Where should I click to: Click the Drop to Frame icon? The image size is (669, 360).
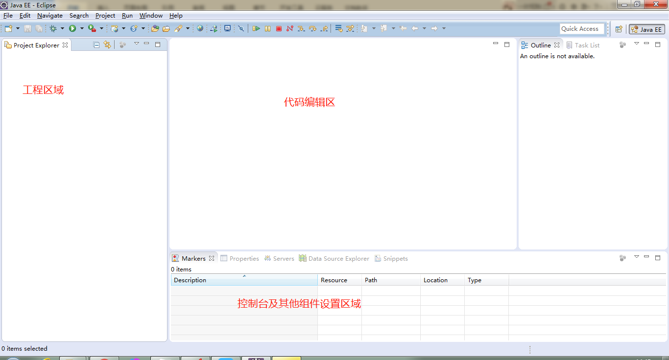[x=338, y=28]
